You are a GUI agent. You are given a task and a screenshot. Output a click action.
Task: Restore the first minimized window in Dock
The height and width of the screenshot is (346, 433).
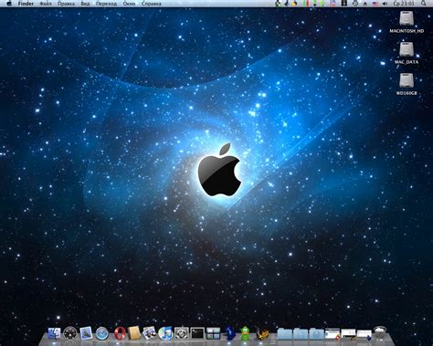(x=333, y=334)
